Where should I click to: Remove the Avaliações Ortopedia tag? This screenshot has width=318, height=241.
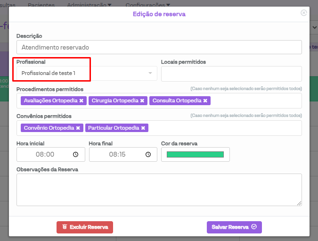coord(81,101)
